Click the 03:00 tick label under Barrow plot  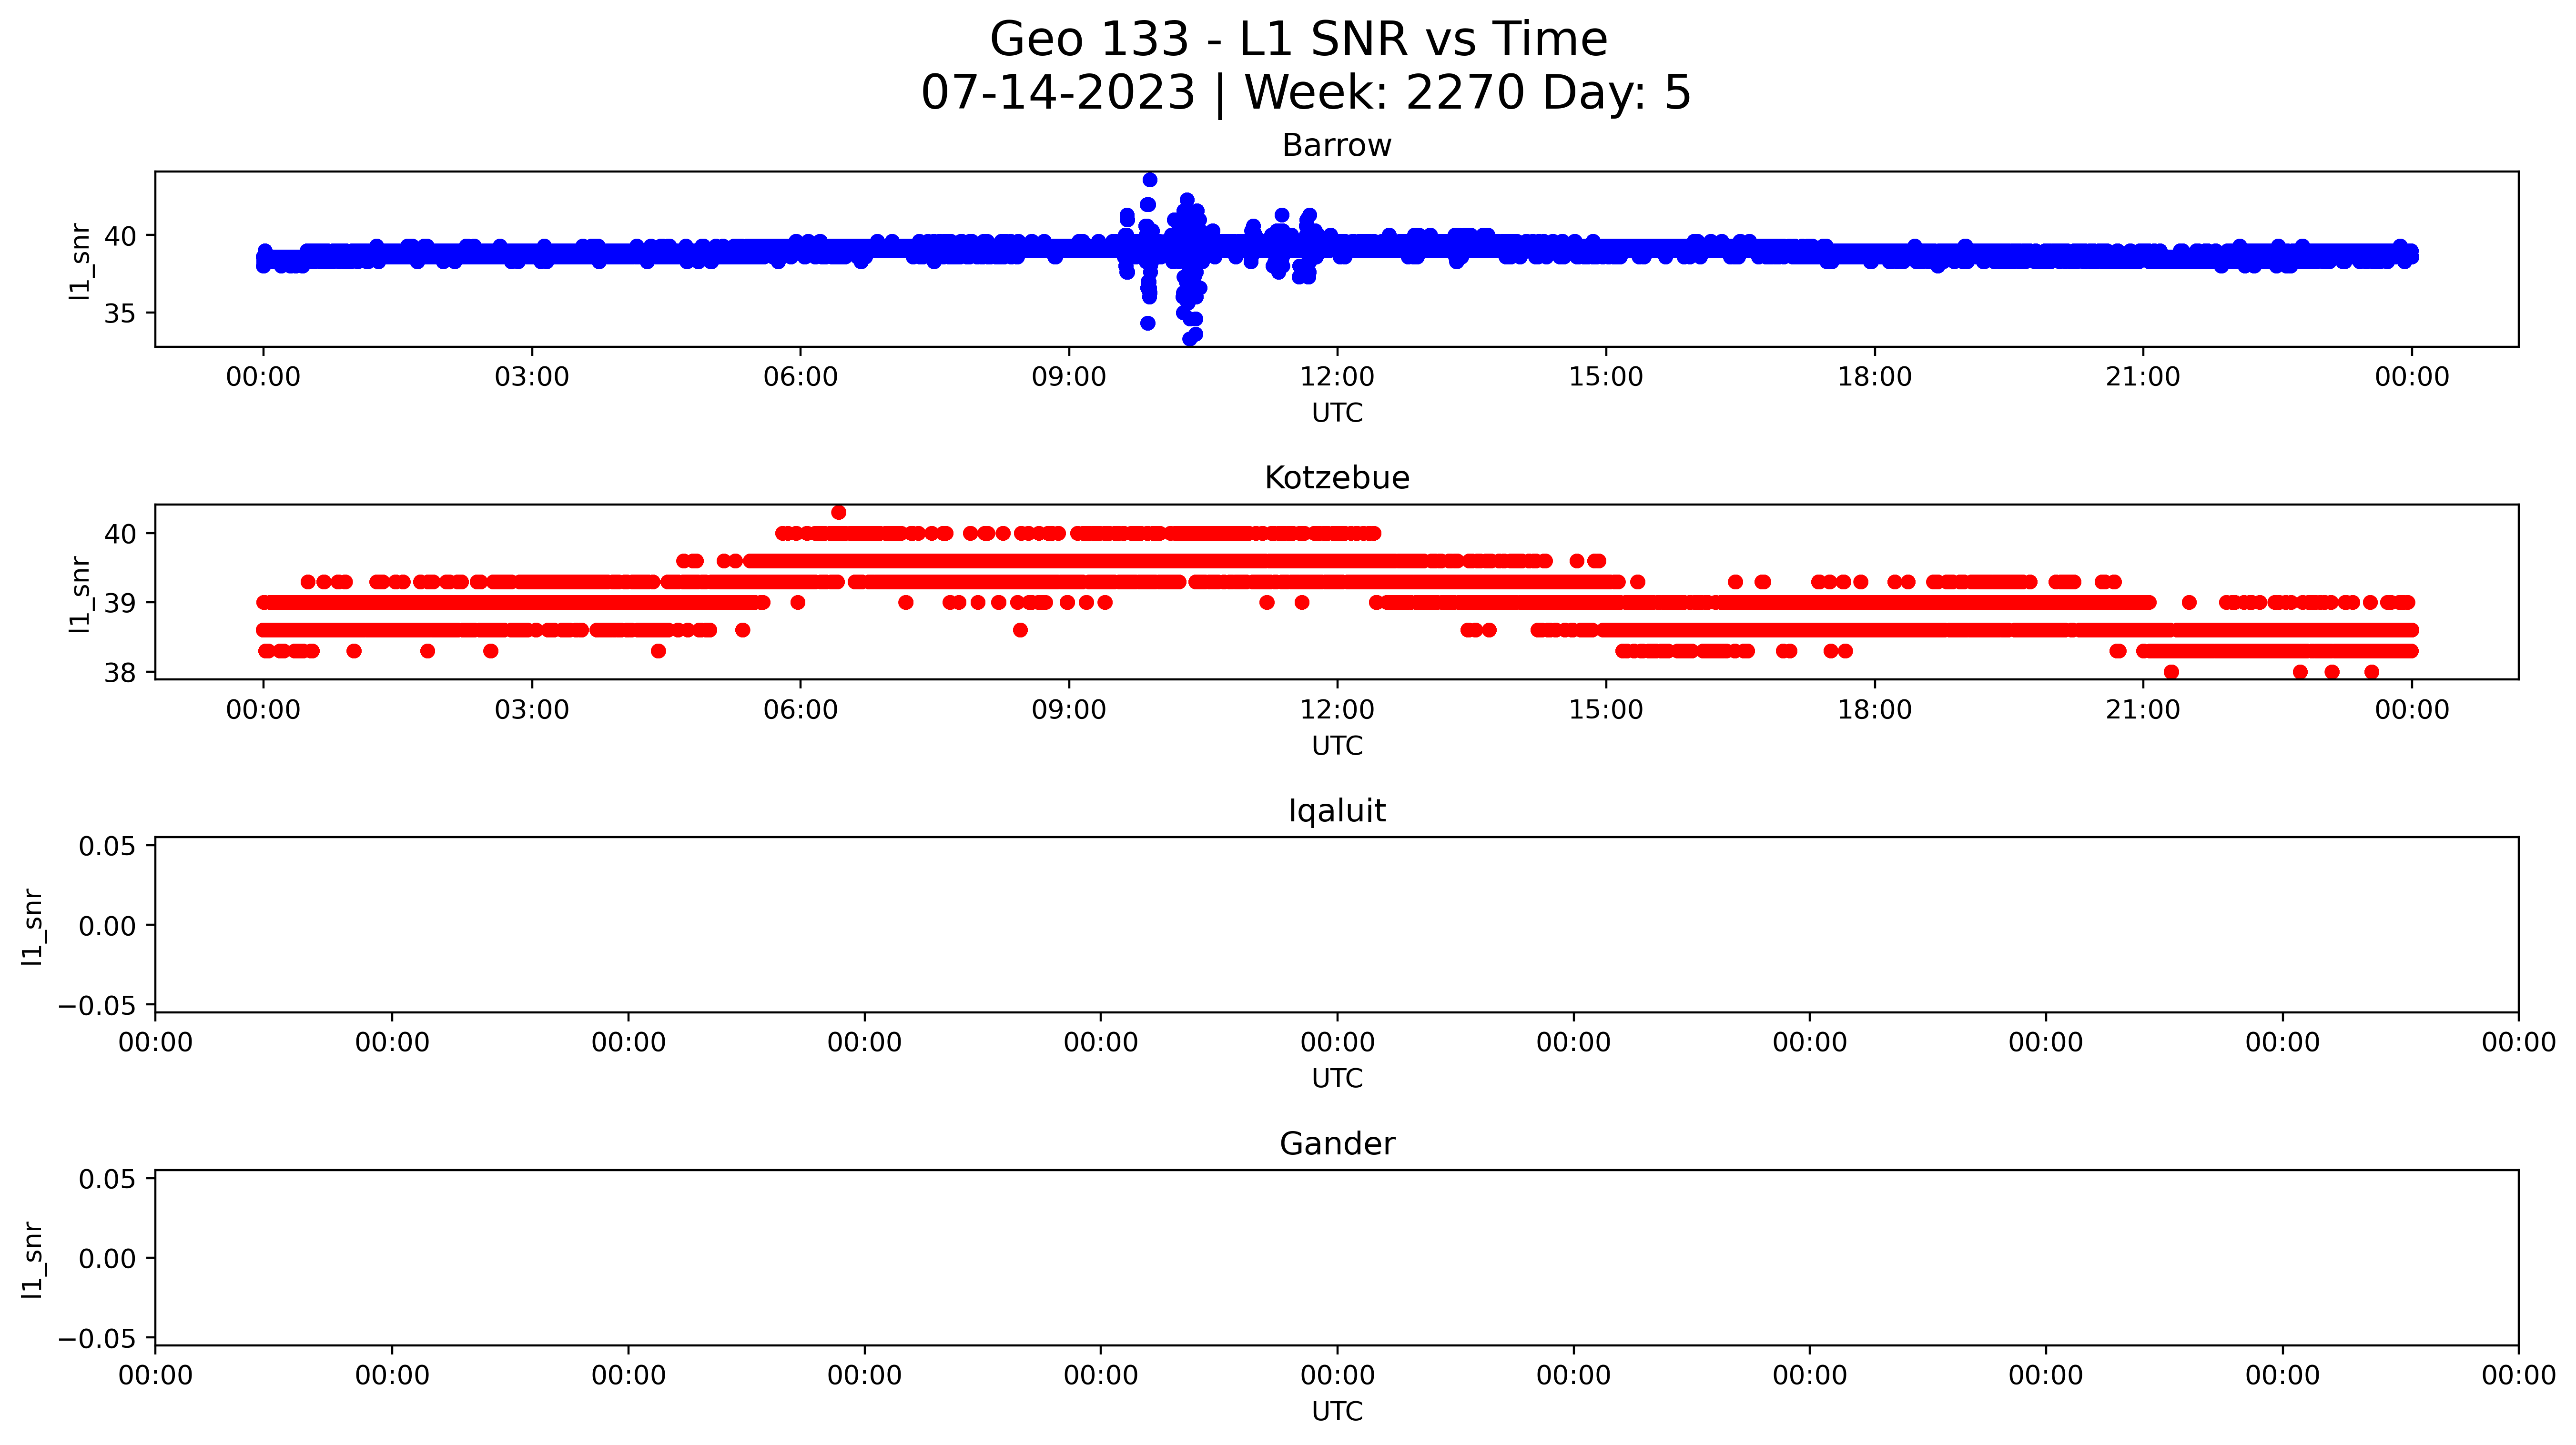point(532,377)
